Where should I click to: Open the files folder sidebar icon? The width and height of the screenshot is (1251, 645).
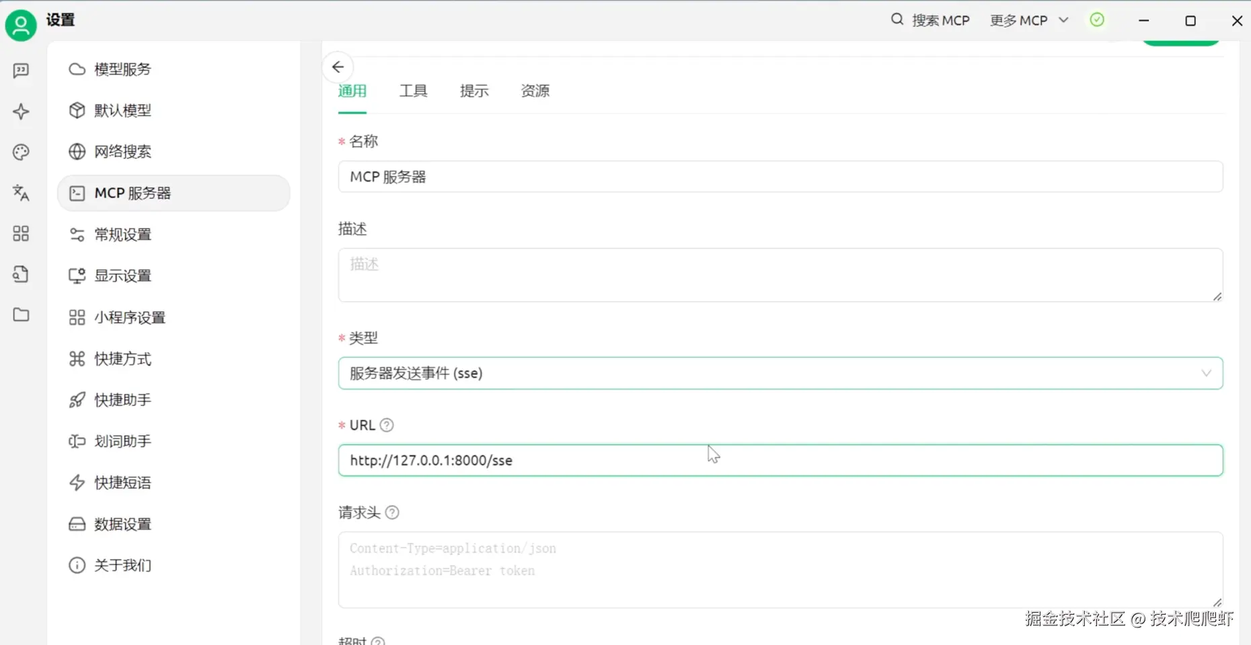click(21, 315)
